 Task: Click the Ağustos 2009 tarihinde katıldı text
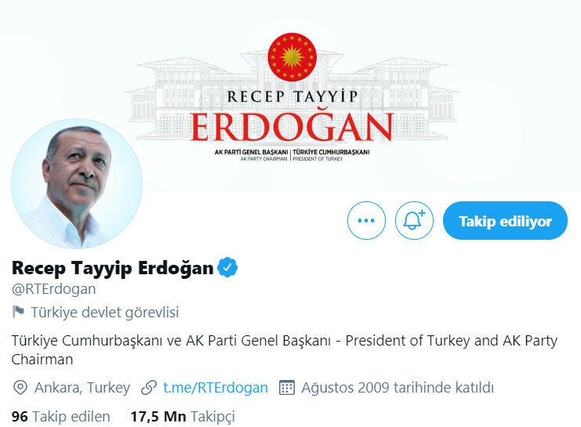tap(398, 388)
